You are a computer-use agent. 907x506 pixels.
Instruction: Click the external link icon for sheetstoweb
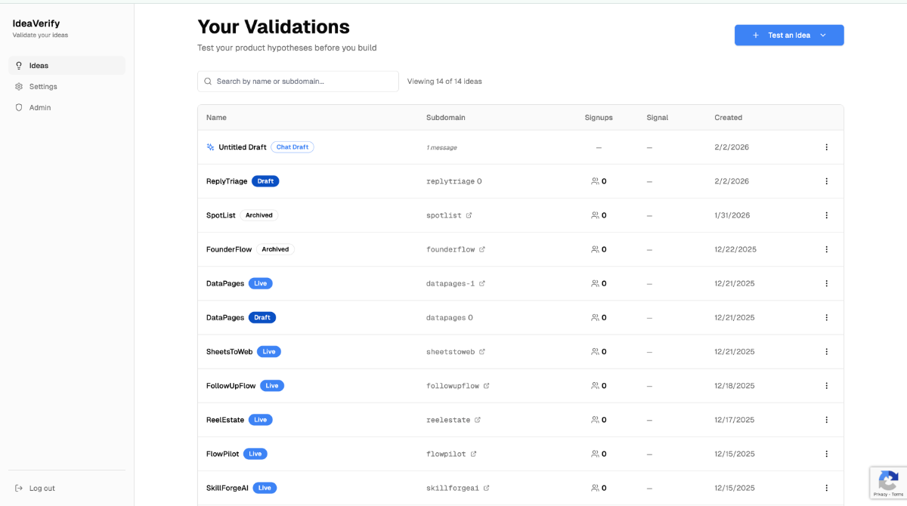[x=482, y=352]
